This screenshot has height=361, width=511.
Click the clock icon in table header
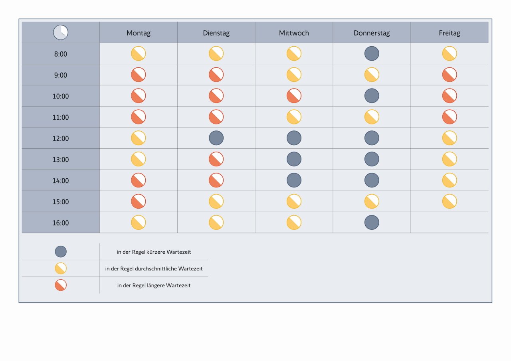coord(61,32)
